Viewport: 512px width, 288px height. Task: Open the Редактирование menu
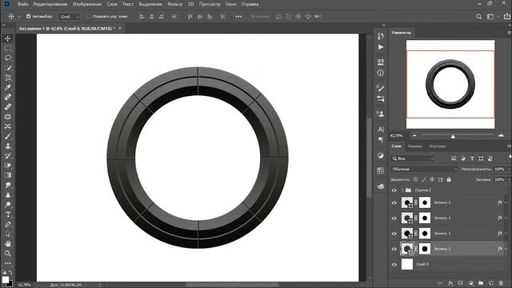coord(50,4)
